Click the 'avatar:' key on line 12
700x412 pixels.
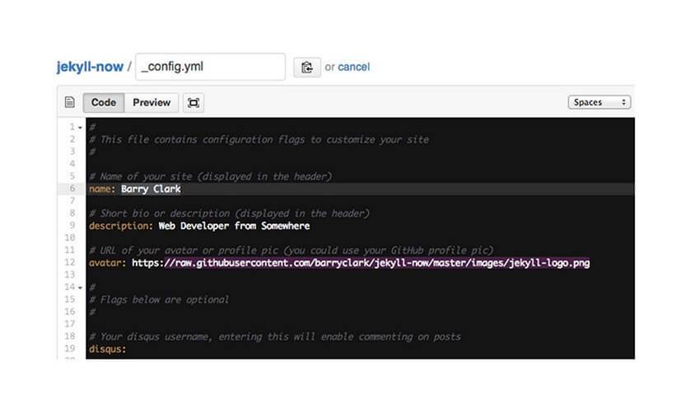[x=108, y=263]
